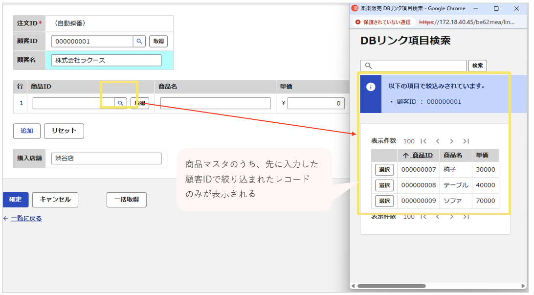Select product 000000009 ソファ
The height and width of the screenshot is (295, 534).
(384, 201)
